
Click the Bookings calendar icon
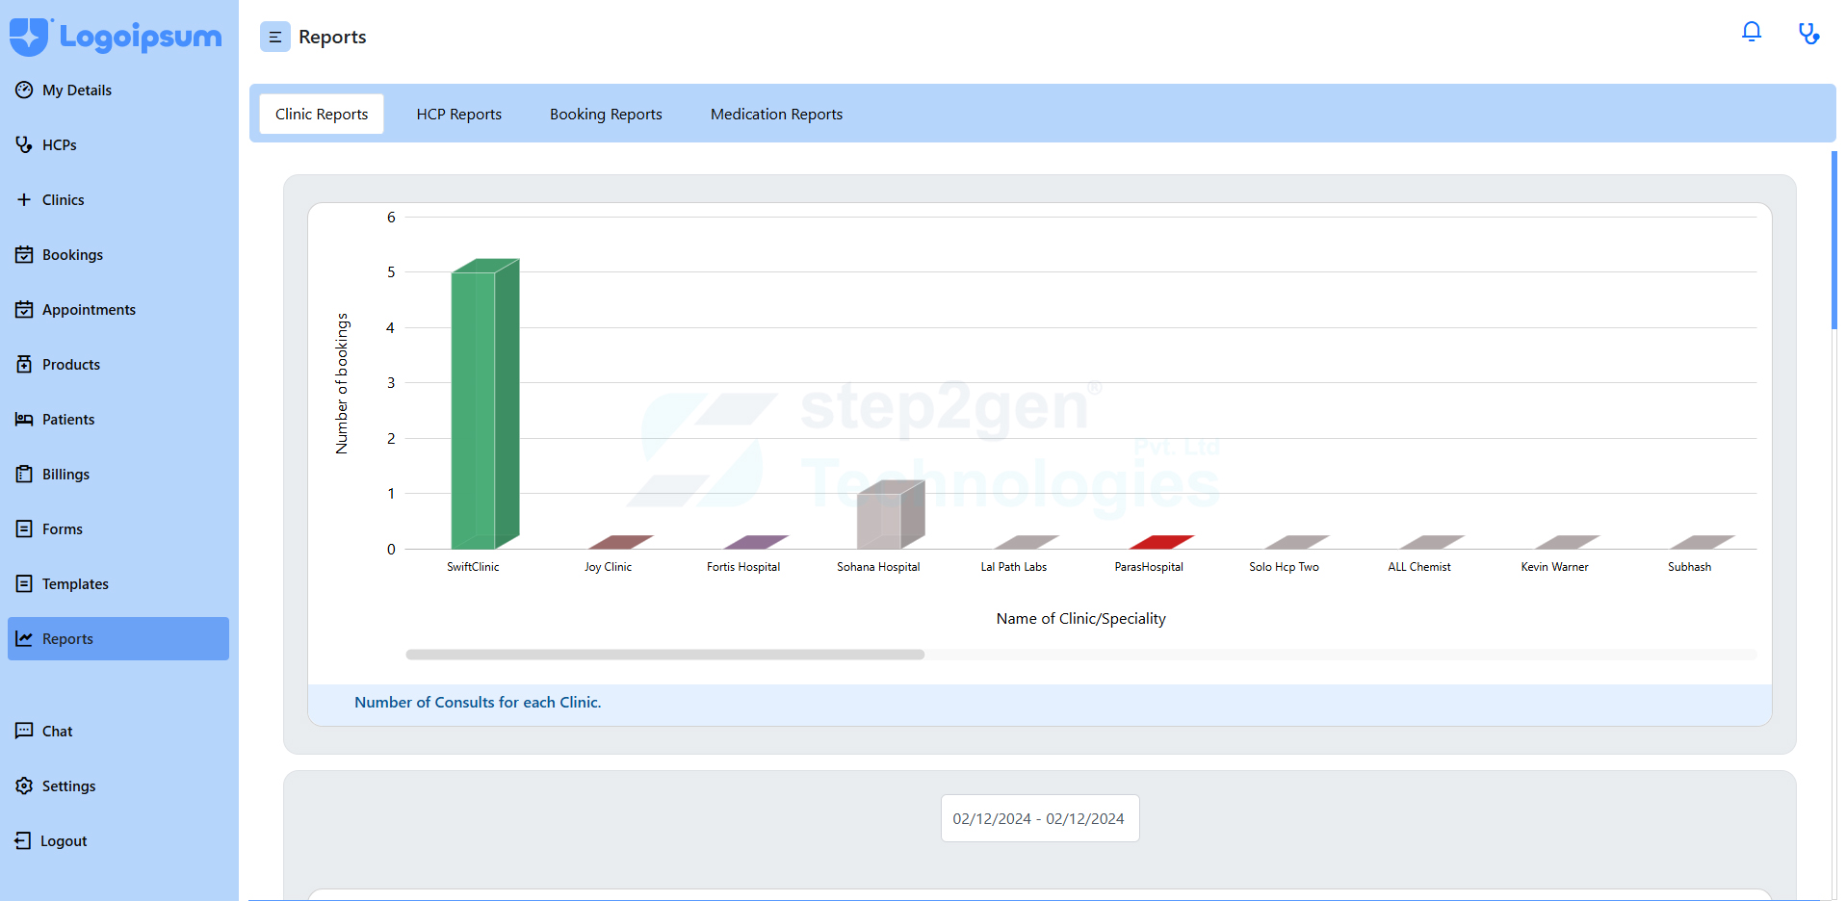[x=24, y=254]
